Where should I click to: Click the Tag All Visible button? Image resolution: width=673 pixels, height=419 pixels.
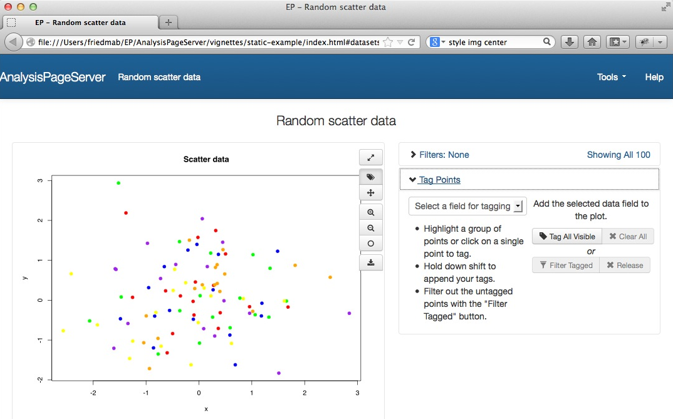click(567, 236)
